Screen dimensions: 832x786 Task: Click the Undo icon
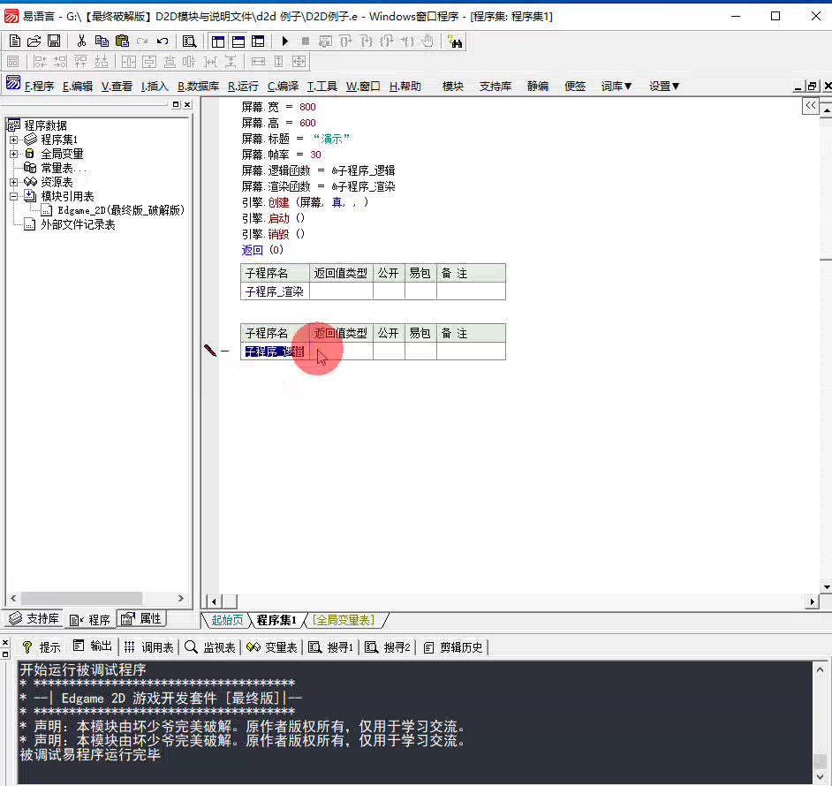[163, 42]
